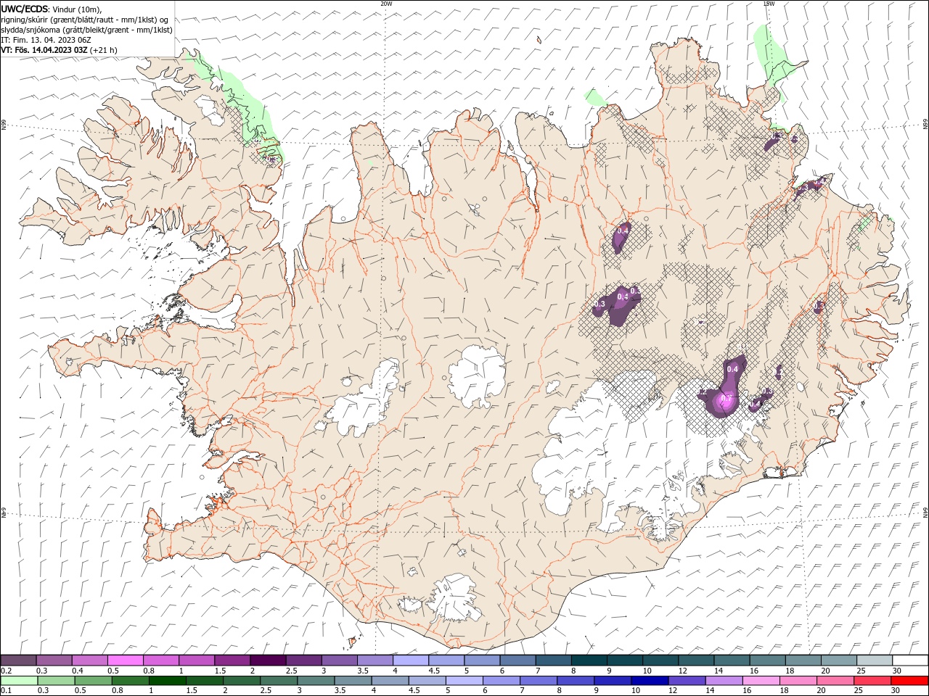Click lavender snow swatch between 4 and 4.5
Screen dimensions: 929x696
point(410,660)
